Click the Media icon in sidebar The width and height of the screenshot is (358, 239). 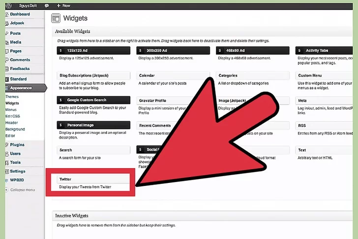tap(7, 42)
